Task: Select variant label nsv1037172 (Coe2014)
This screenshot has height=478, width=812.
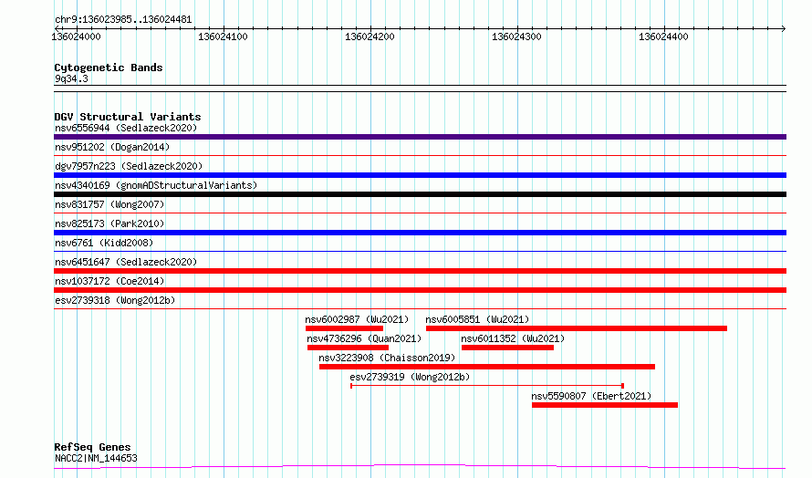Action: (x=109, y=281)
